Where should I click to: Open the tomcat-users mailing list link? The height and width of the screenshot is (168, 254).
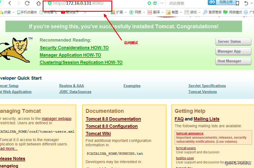tap(186, 148)
